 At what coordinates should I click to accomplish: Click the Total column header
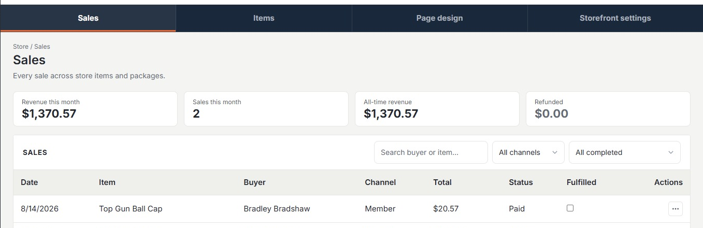click(x=442, y=182)
